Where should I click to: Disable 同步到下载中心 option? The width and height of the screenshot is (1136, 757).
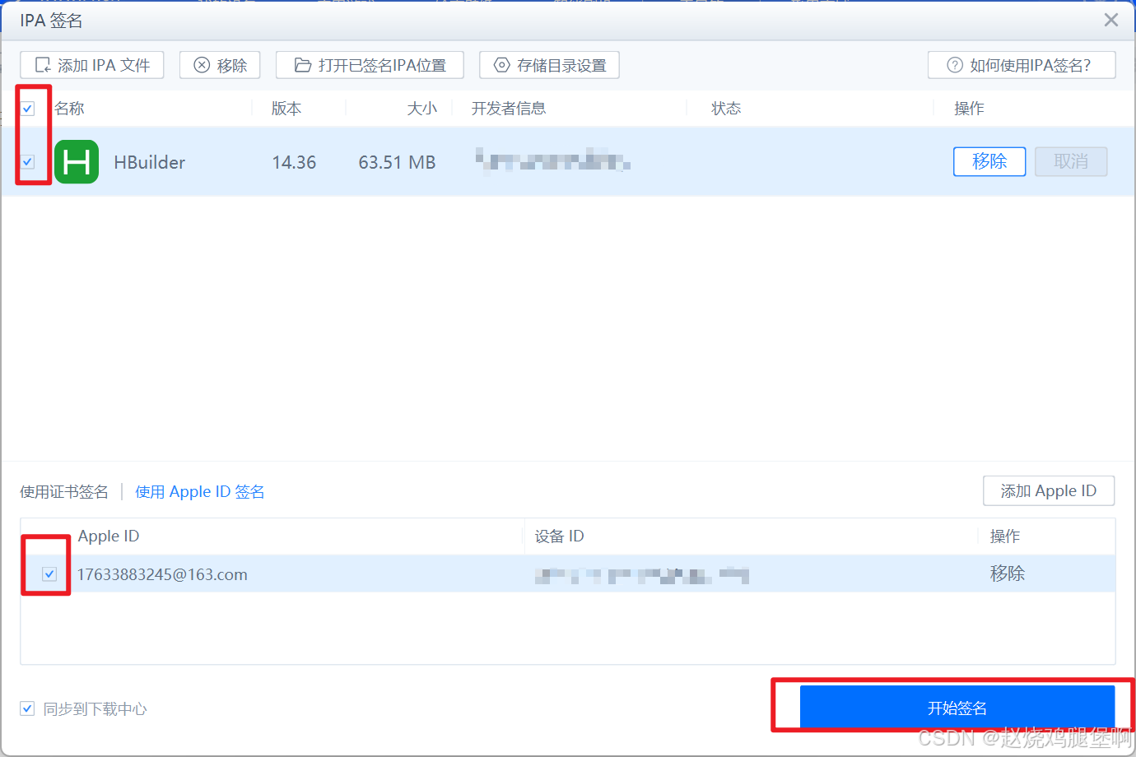[27, 708]
